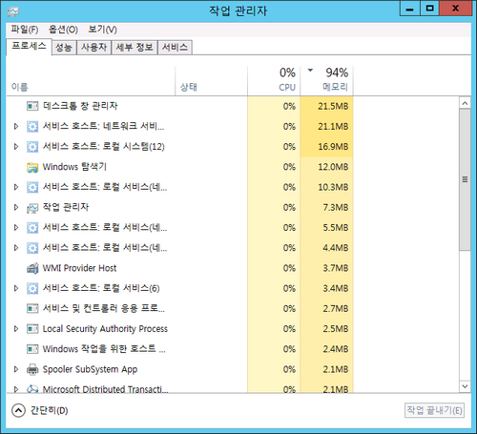Expand the 작업 관리자 process row
Image resolution: width=477 pixels, height=434 pixels.
pos(16,208)
